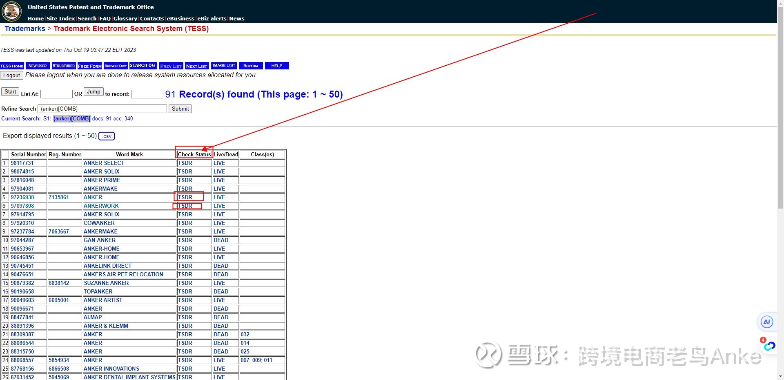Open the Image List view
784x380 pixels.
tap(224, 66)
